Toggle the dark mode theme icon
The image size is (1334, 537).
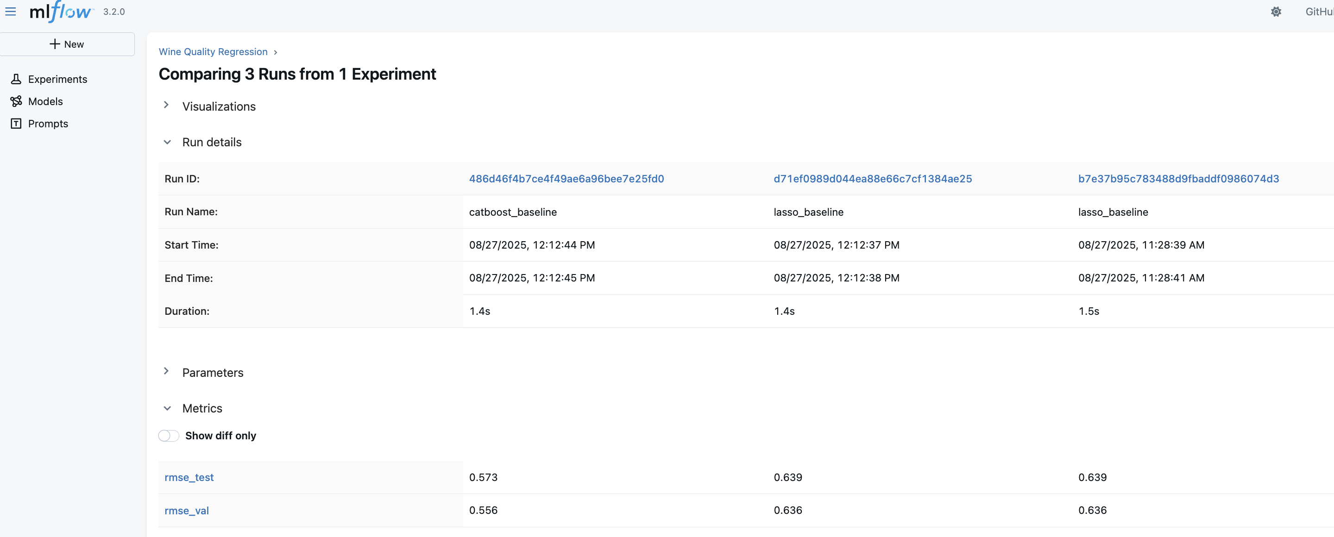[1276, 12]
